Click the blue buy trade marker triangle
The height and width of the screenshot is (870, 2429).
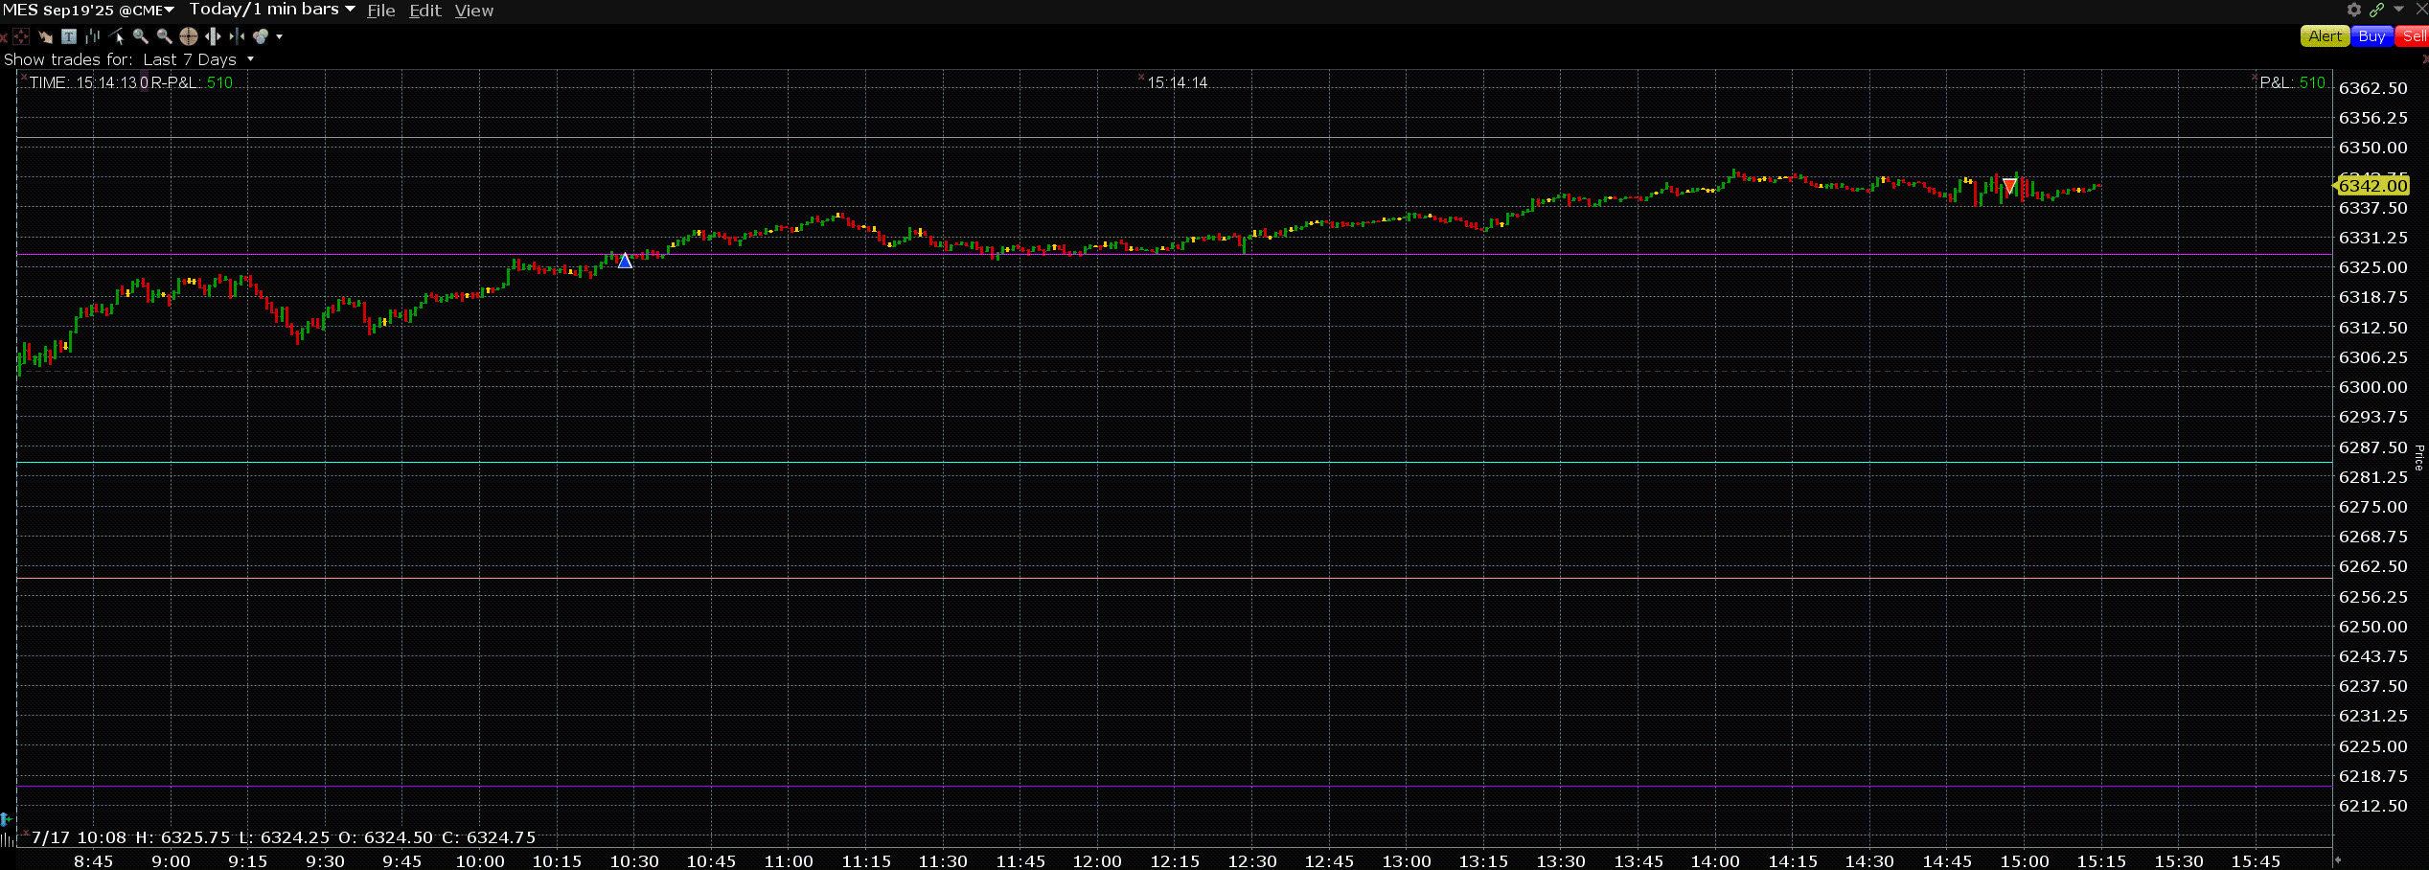[x=625, y=261]
